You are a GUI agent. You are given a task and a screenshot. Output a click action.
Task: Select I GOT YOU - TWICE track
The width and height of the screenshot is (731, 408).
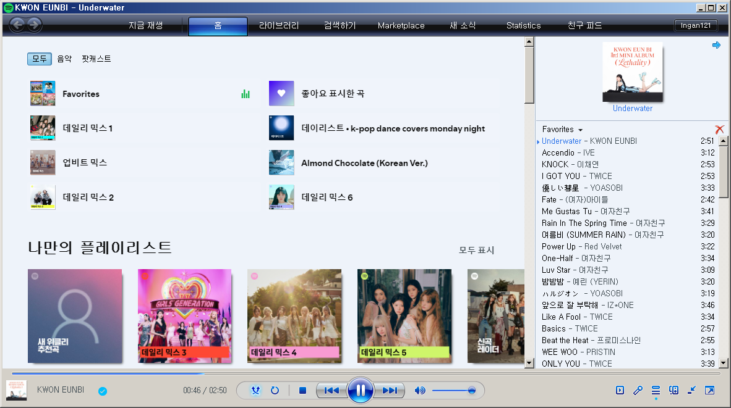[628, 176]
